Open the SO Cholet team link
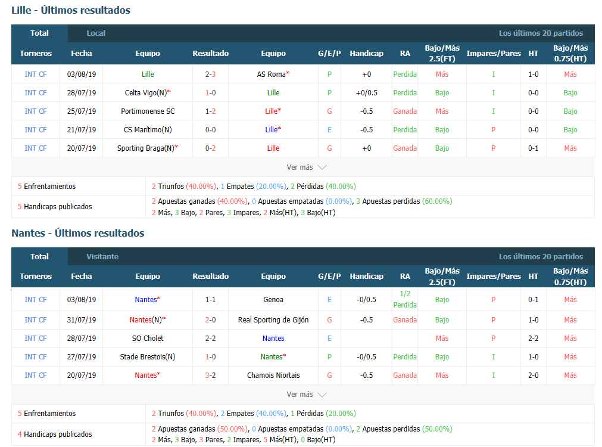 148,338
